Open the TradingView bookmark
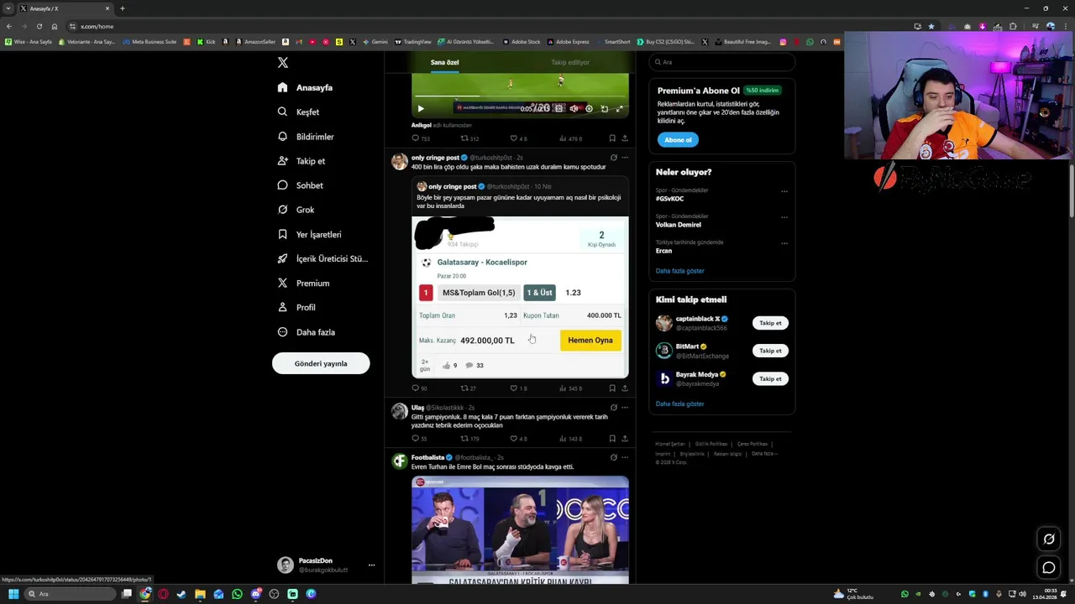The width and height of the screenshot is (1075, 604). point(413,42)
